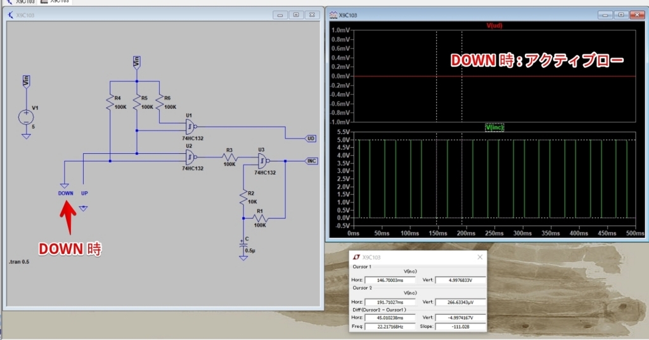Click Cursor 1 Horz value field
The height and width of the screenshot is (340, 649).
coord(390,280)
